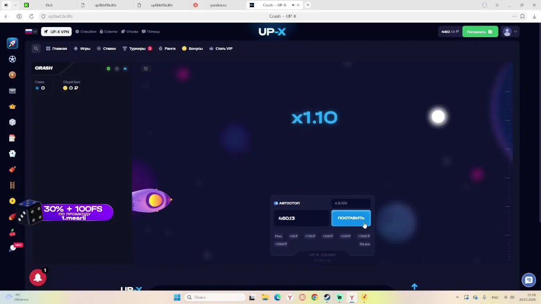Click the balance display 460.13 ₽
Image resolution: width=541 pixels, height=304 pixels.
(450, 32)
